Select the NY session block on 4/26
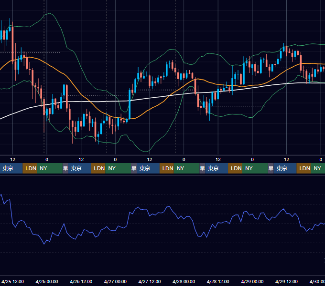The width and height of the screenshot is (325, 286). (x=118, y=168)
